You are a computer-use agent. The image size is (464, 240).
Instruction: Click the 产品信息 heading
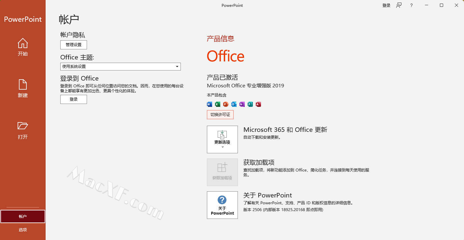221,39
